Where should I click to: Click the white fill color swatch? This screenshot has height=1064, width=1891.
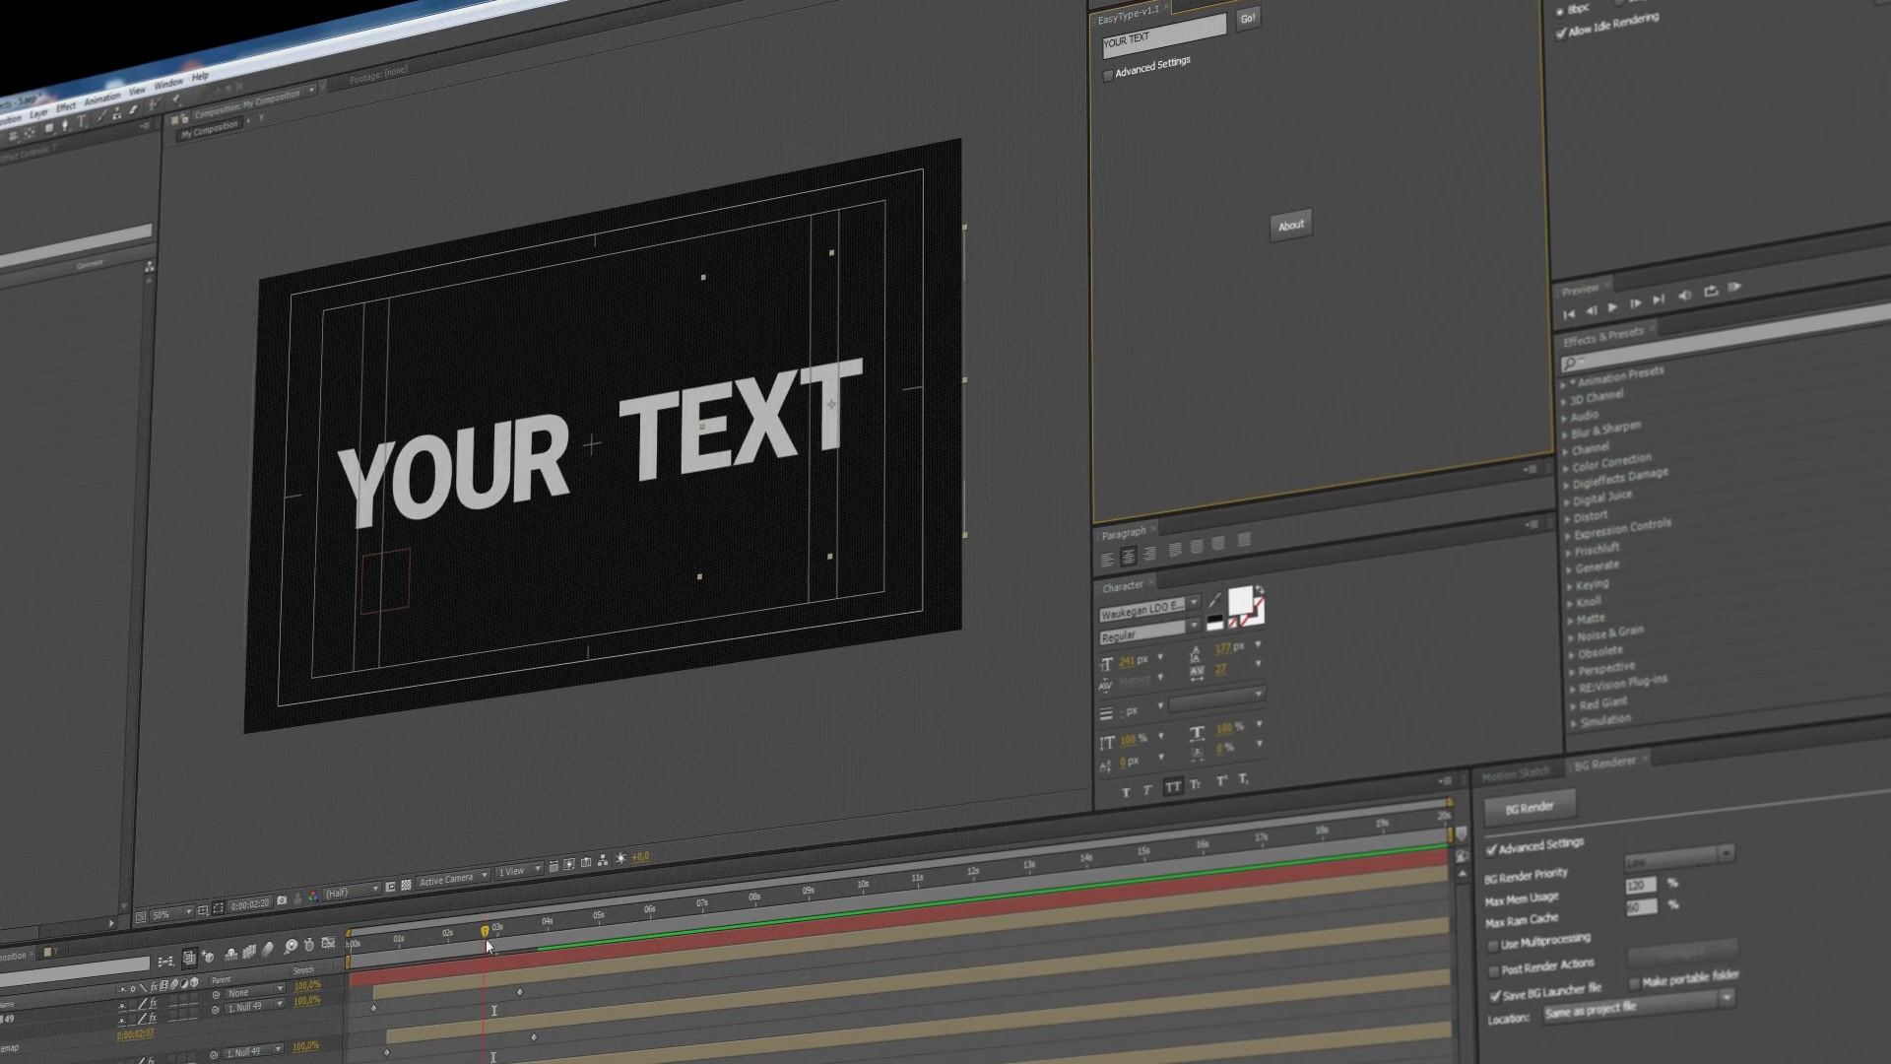point(1240,600)
